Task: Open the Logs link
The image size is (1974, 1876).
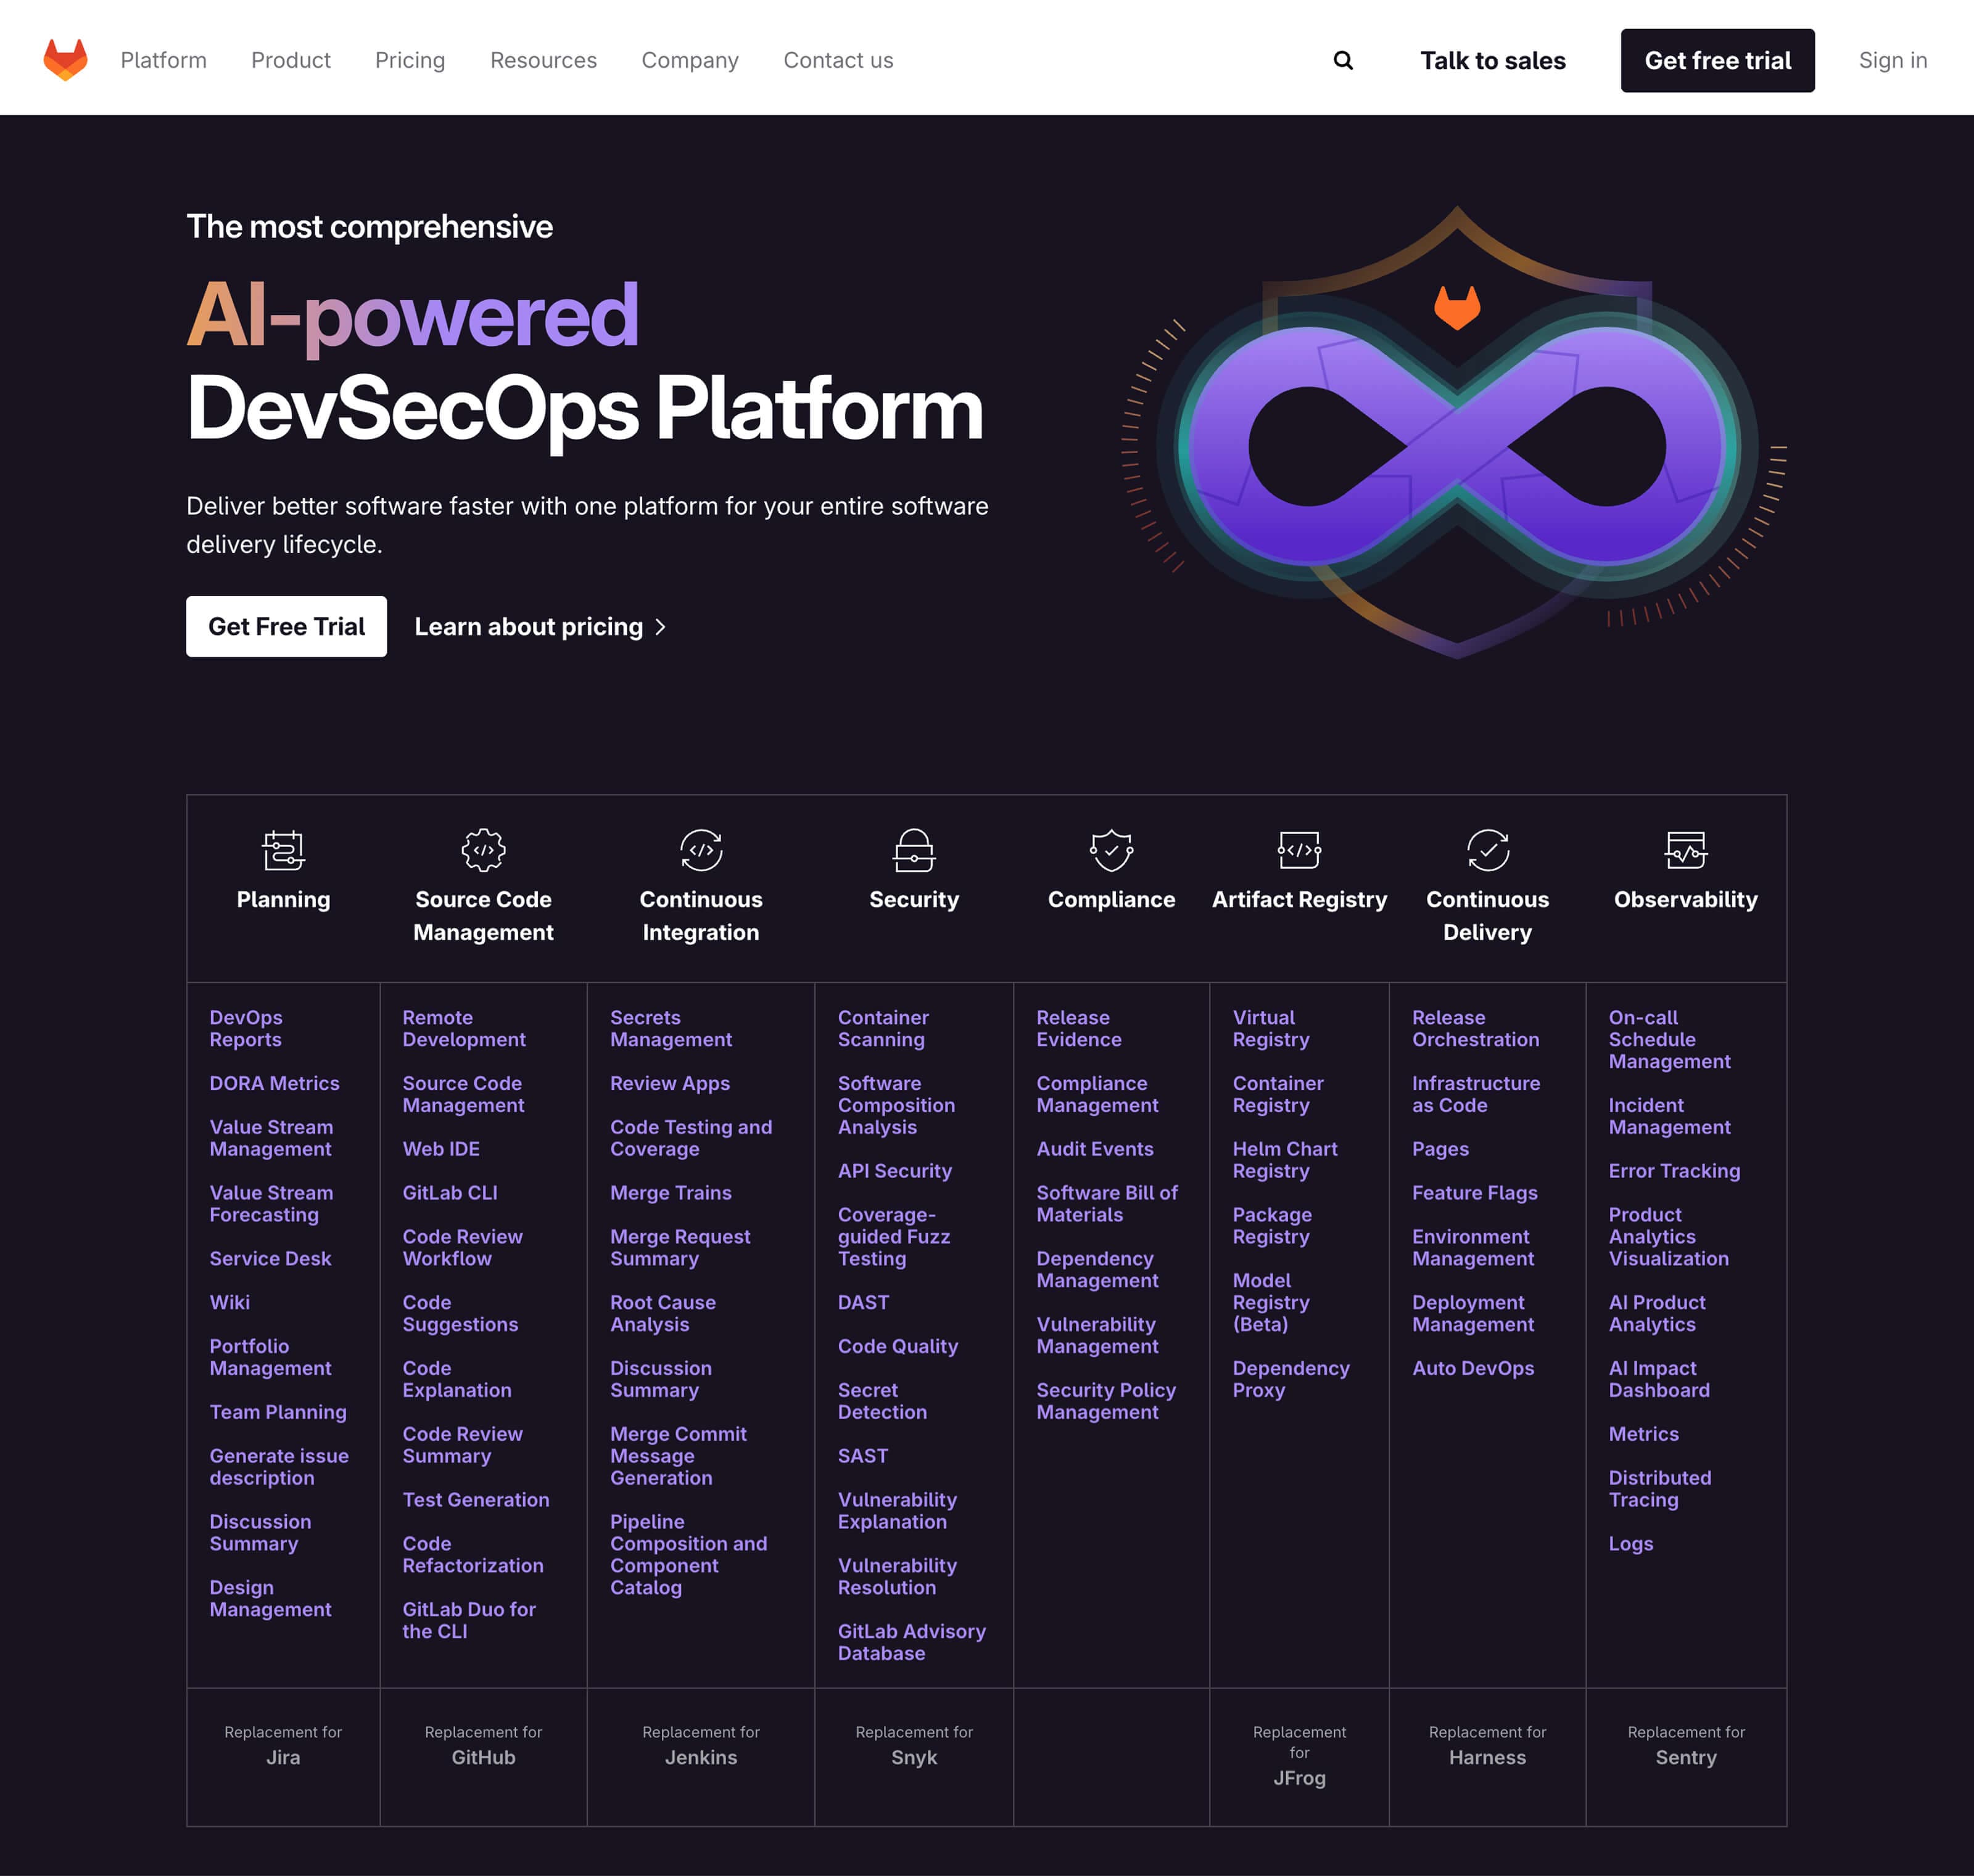Action: 1631,1544
